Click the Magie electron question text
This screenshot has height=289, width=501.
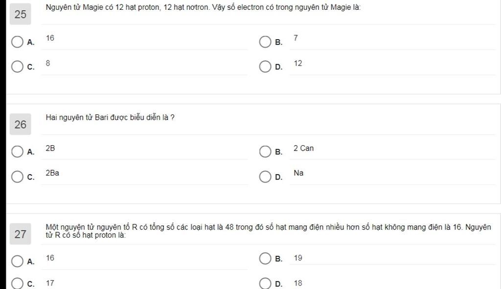click(203, 8)
